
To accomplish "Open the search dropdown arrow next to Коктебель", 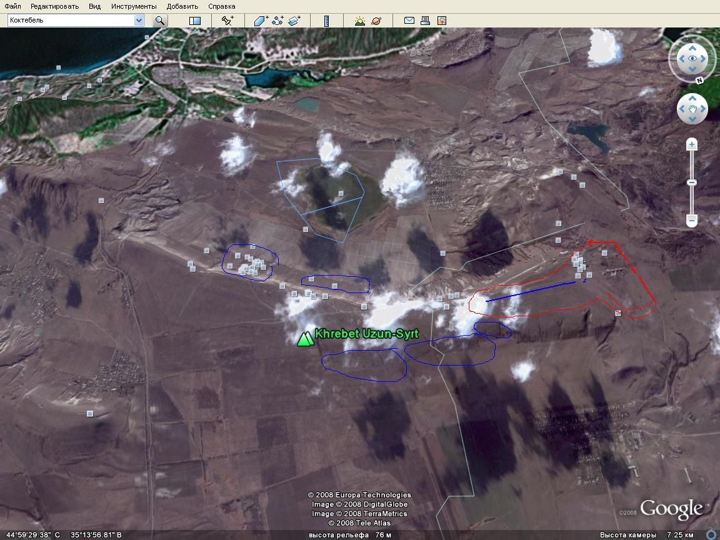I will click(x=139, y=21).
